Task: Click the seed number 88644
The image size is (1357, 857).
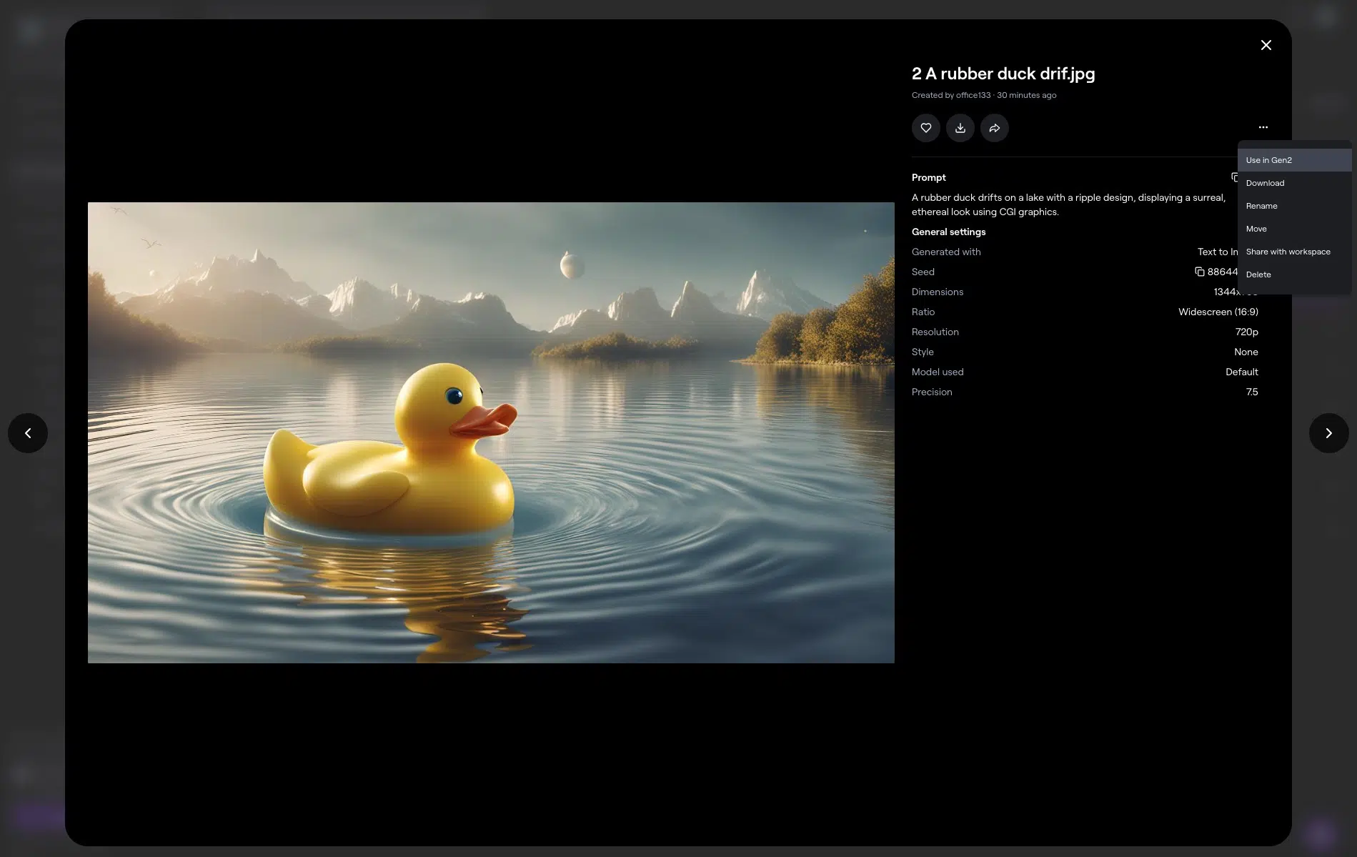Action: 1222,271
